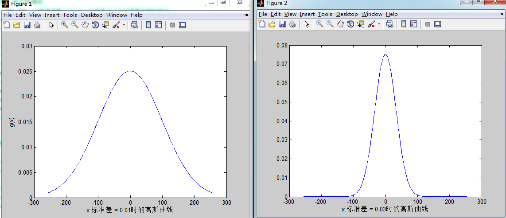Open View menu in Figure 1
Viewport: 506px width, 218px height.
(35, 15)
